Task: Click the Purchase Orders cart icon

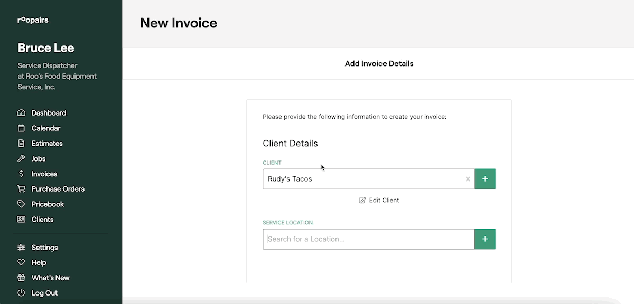Action: pos(21,189)
